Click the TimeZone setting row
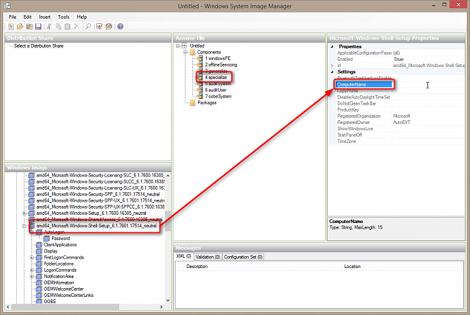The height and width of the screenshot is (315, 470). (x=396, y=141)
